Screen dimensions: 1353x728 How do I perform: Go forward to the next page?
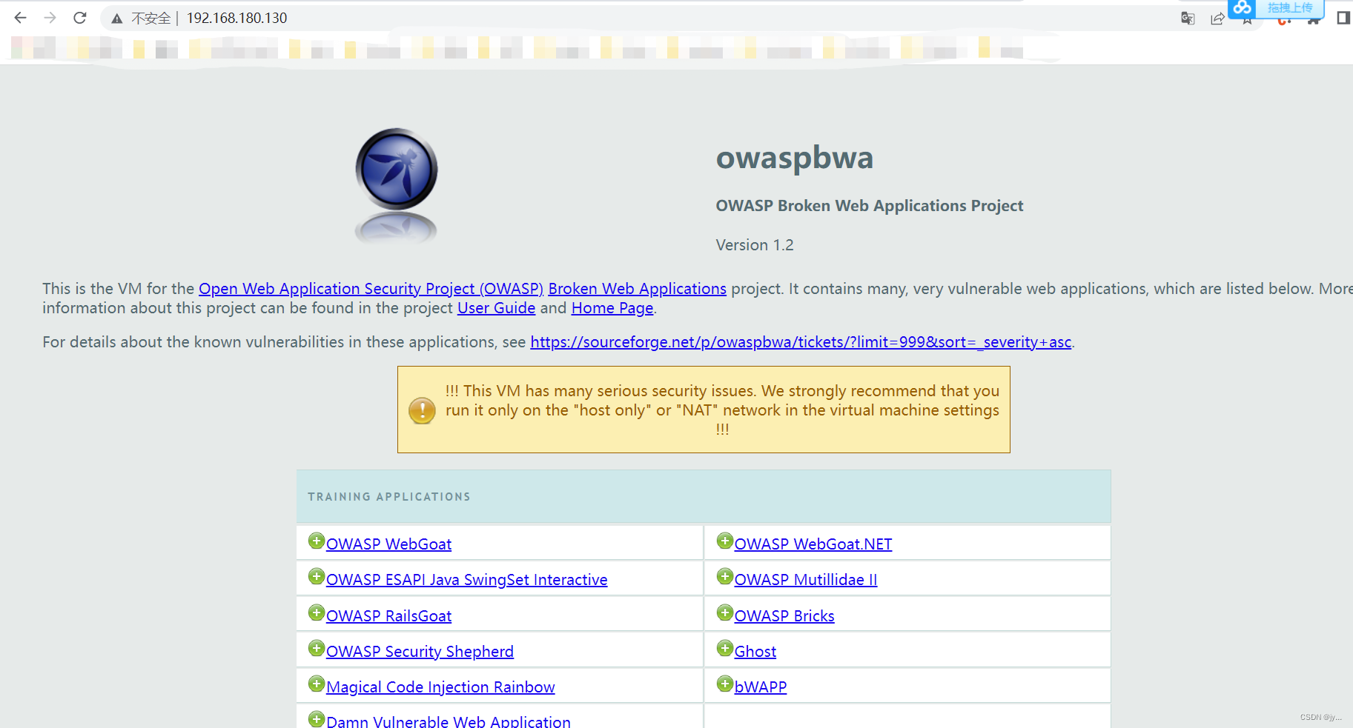point(50,18)
